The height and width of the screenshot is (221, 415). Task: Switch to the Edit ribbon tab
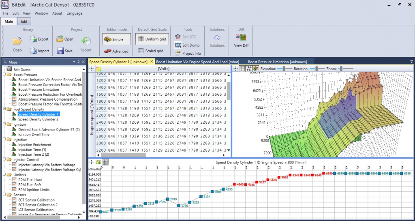tap(24, 21)
